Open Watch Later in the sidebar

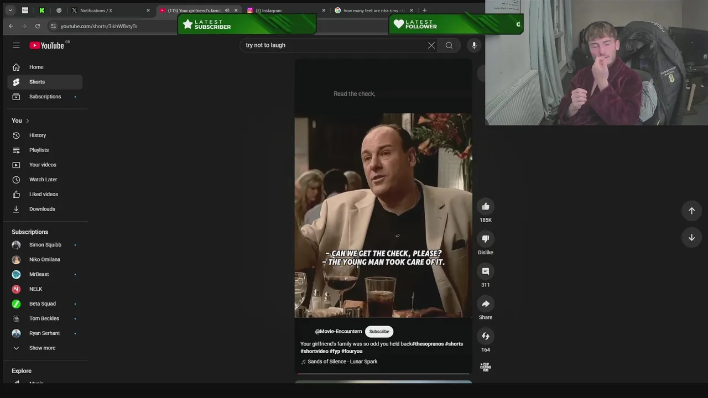pos(45,180)
